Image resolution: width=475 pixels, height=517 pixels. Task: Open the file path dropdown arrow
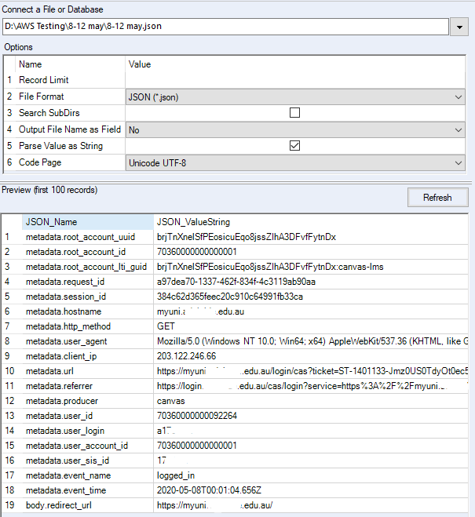[459, 27]
